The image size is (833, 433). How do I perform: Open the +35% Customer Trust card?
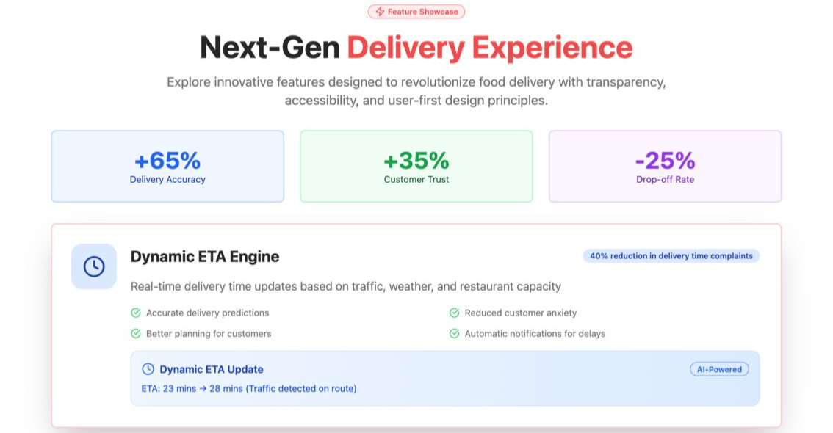(x=416, y=167)
